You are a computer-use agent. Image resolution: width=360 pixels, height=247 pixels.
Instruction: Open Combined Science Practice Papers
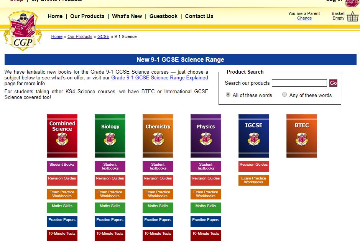click(x=62, y=222)
